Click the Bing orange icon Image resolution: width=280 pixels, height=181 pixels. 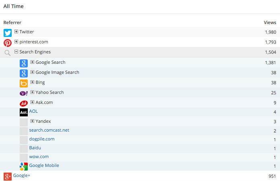point(24,83)
